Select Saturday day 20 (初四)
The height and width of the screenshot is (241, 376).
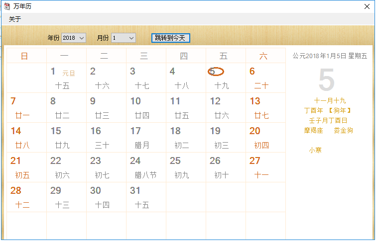(x=265, y=137)
